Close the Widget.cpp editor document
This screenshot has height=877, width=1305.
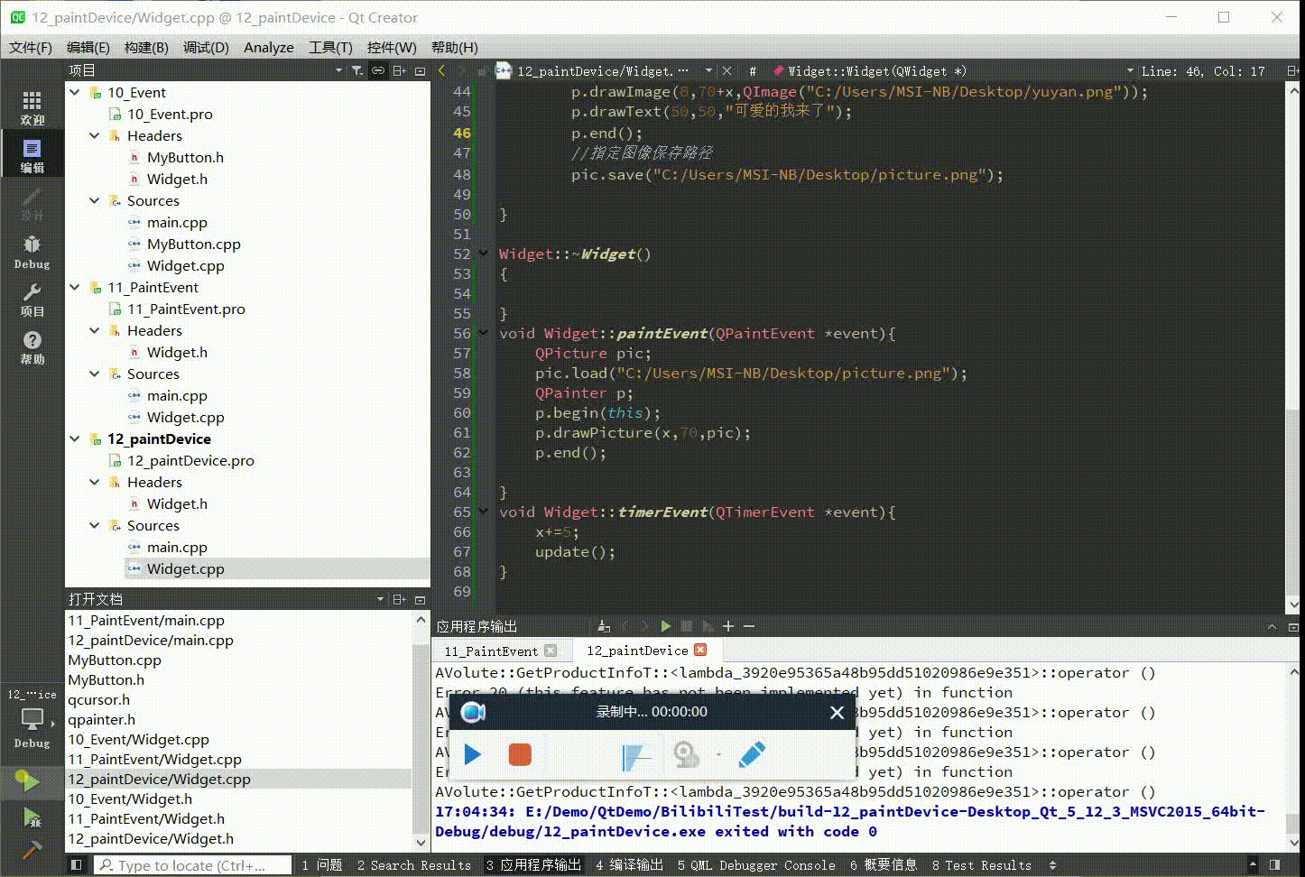[x=727, y=70]
